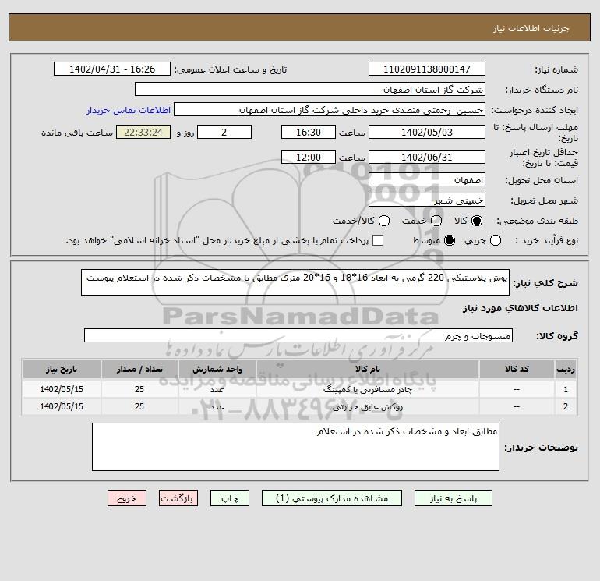Screen dimensions: 600x581
Task: Click the تاریخ نیاز column header
Action: 62,369
